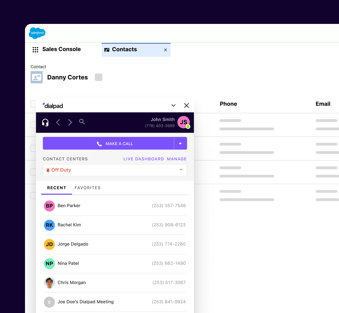Click the Phone column header
Image resolution: width=339 pixels, height=313 pixels.
pyautogui.click(x=228, y=104)
